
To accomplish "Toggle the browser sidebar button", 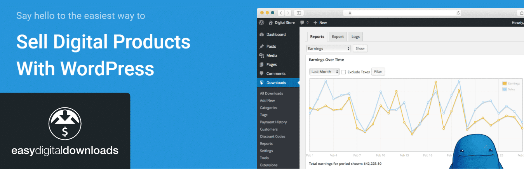I will (299, 13).
